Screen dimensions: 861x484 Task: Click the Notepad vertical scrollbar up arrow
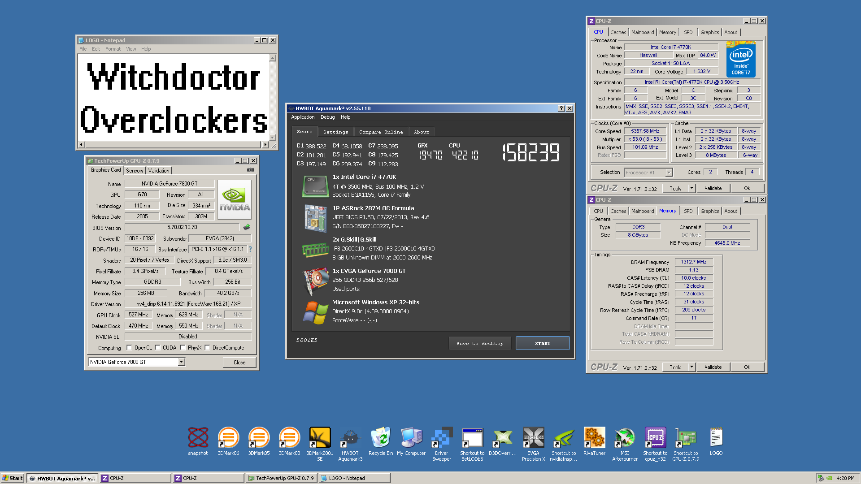tap(272, 58)
